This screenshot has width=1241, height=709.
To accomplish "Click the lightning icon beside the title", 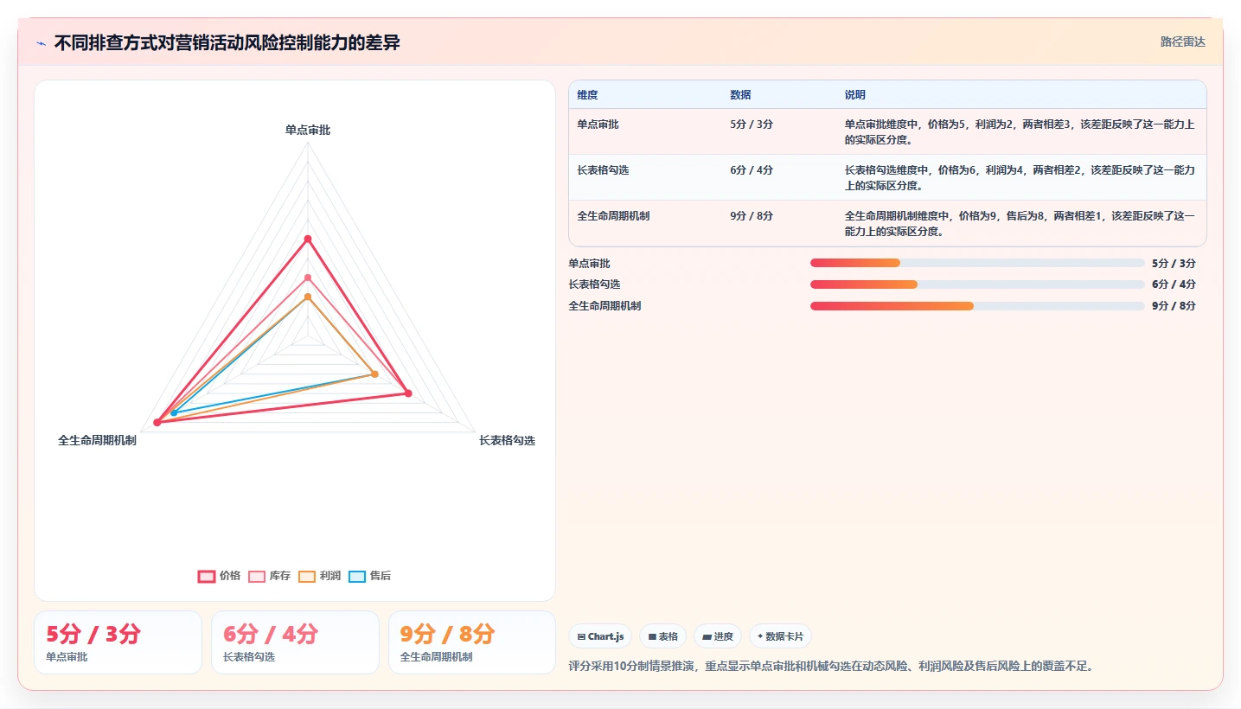I will pyautogui.click(x=41, y=43).
